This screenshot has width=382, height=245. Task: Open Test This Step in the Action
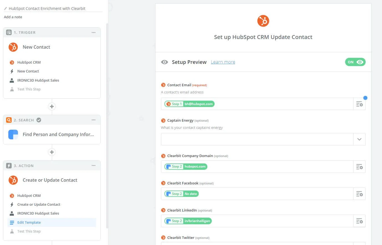[29, 231]
